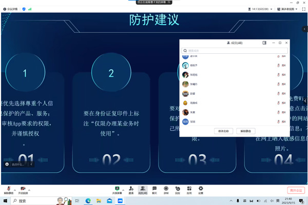Image resolution: width=308 pixels, height=205 pixels.
Task: Open meeting 设置 gear icon
Action: (x=201, y=189)
